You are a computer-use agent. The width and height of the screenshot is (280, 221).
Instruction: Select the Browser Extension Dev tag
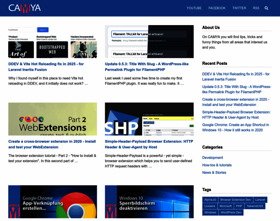click(x=235, y=200)
